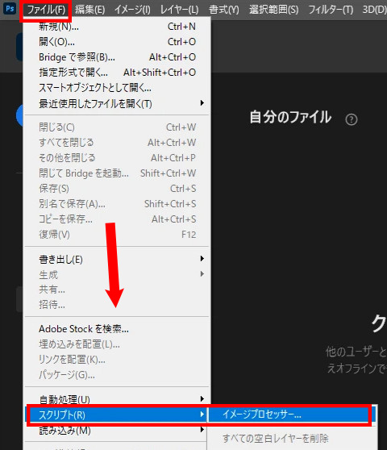This screenshot has height=450, width=387.
Task: Expand the スクリプト(R) submenu
Action: pyautogui.click(x=117, y=415)
